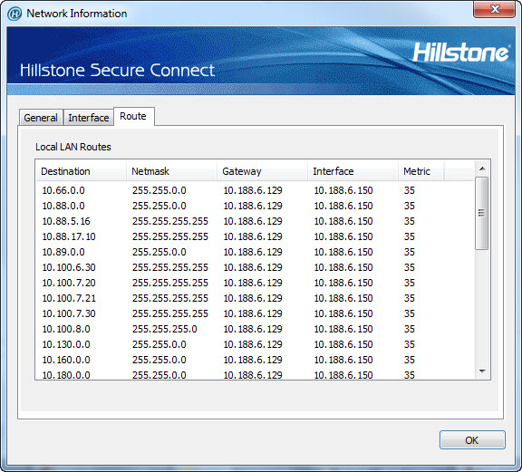Confirm with the OK button
Viewport: 522px width, 472px height.
point(472,440)
